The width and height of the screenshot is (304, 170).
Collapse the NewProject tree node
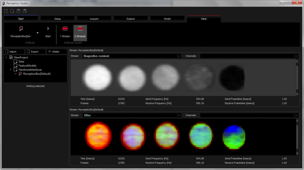tap(6, 58)
